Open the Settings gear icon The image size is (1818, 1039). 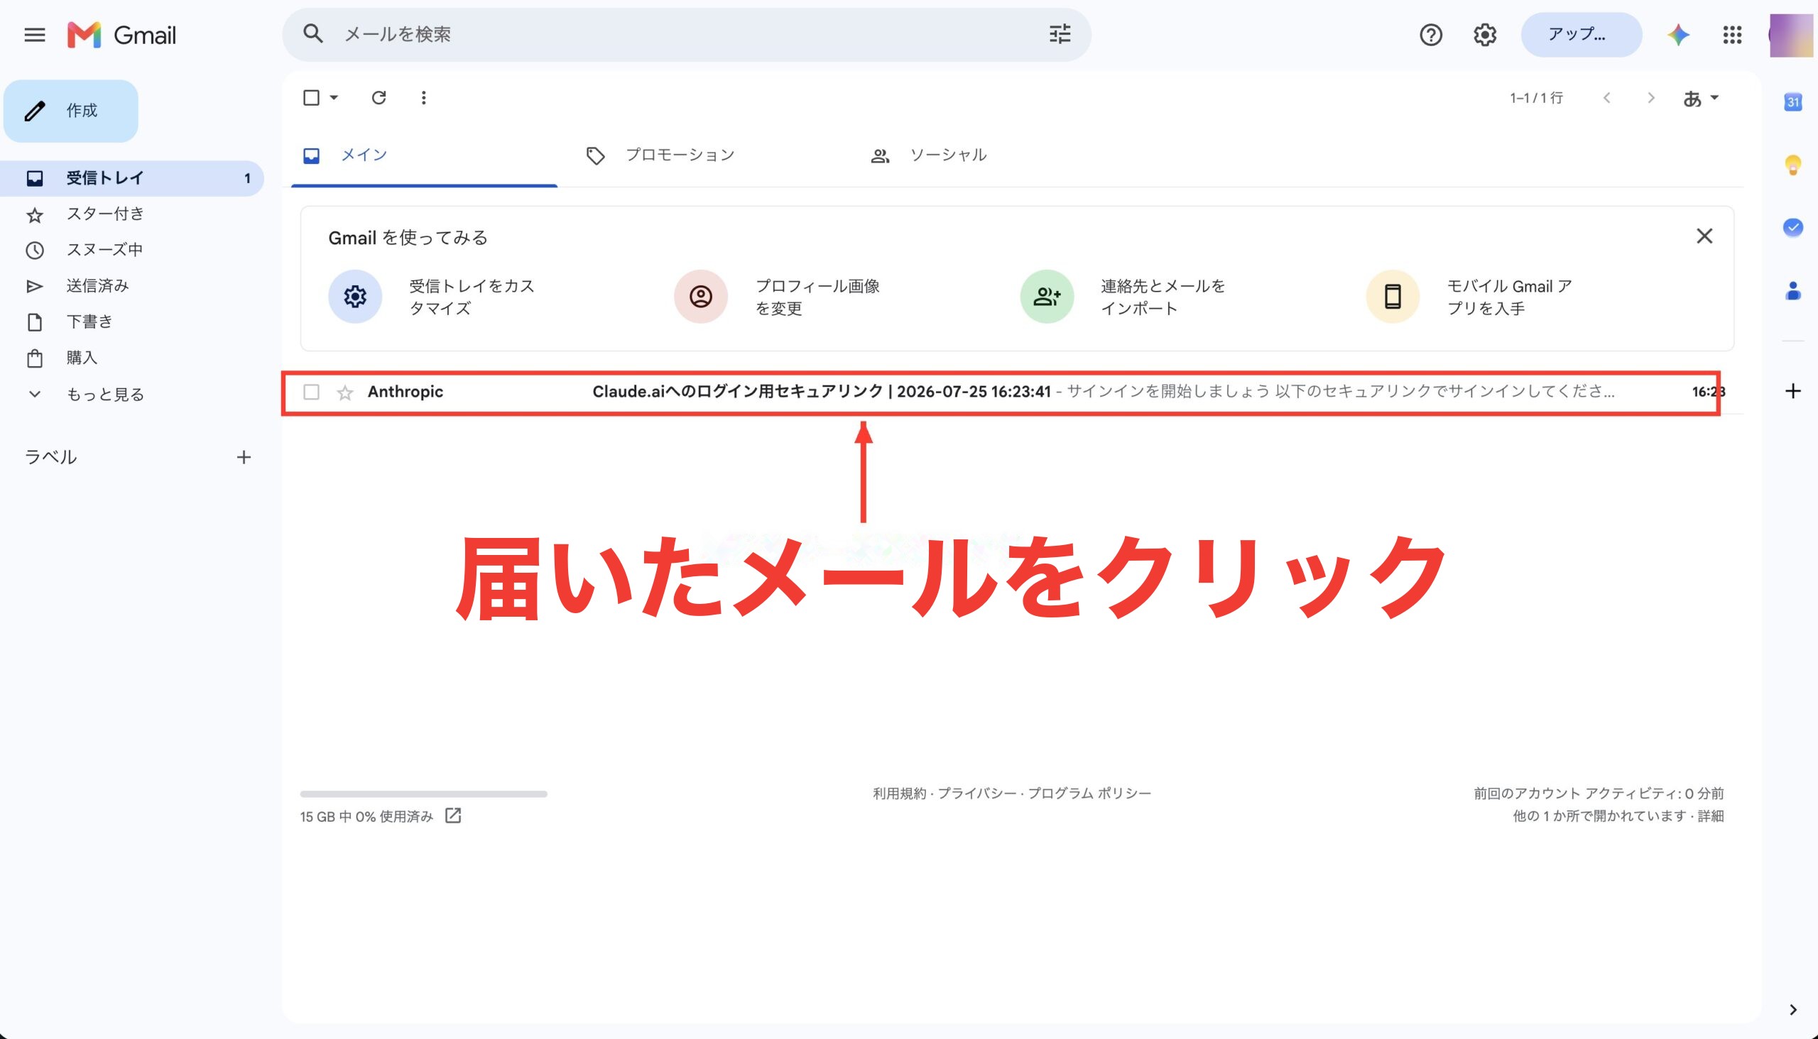tap(1484, 34)
